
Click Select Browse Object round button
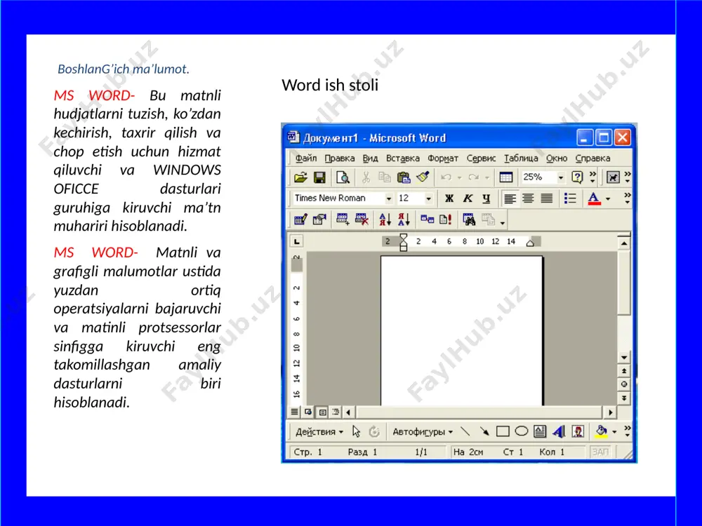tap(623, 384)
